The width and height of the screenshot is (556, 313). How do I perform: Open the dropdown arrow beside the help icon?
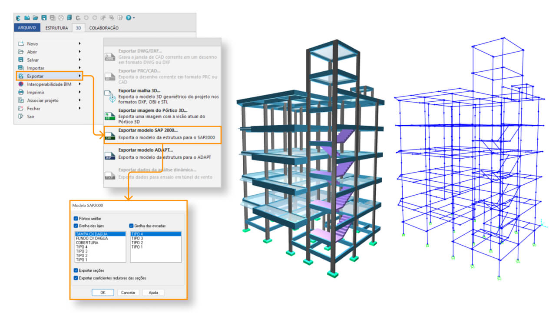coord(134,18)
